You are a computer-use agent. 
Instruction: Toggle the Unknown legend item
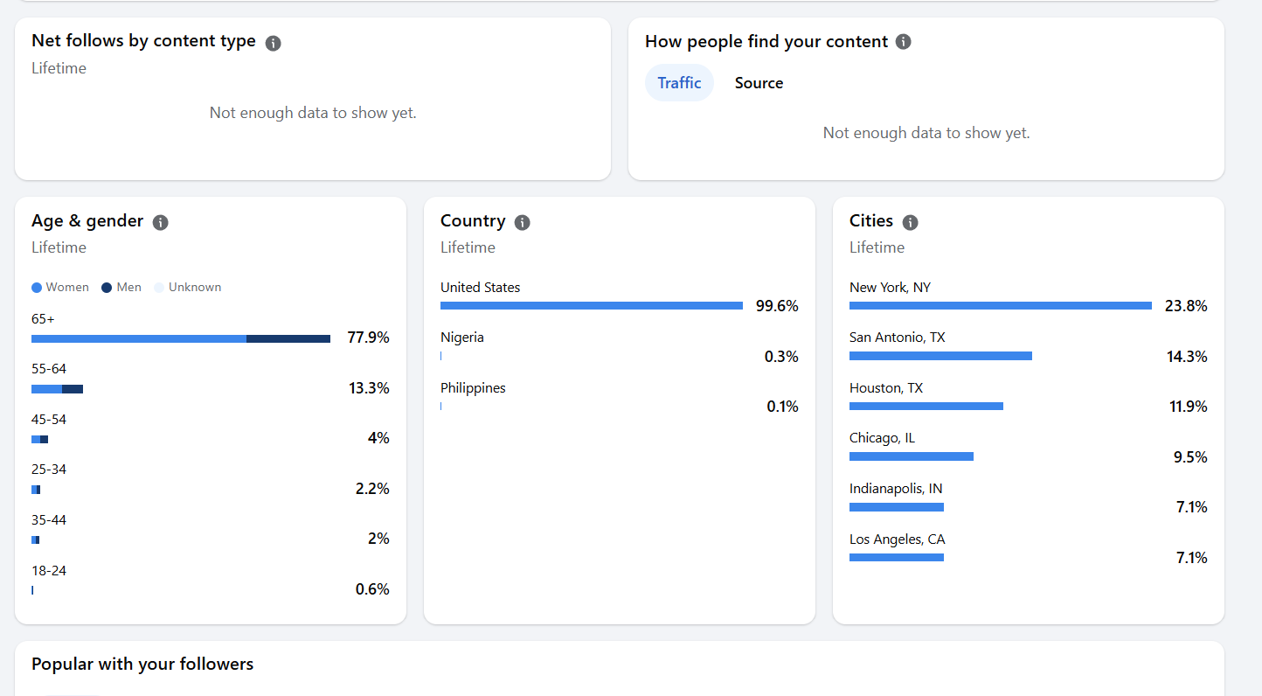pyautogui.click(x=188, y=288)
